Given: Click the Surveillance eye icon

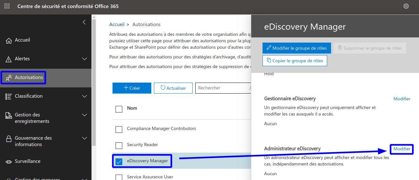Looking at the screenshot, I should click(9, 161).
